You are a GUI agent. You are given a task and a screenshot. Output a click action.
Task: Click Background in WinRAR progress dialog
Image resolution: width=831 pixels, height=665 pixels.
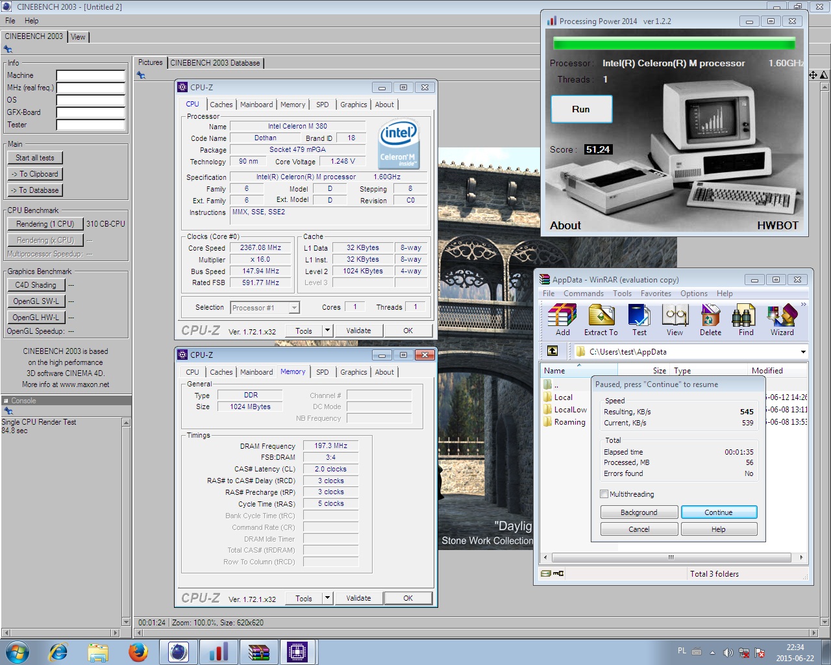[639, 512]
